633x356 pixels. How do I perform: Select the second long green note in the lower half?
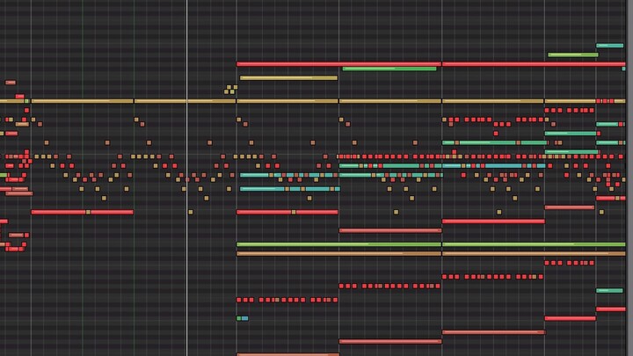tap(534, 244)
